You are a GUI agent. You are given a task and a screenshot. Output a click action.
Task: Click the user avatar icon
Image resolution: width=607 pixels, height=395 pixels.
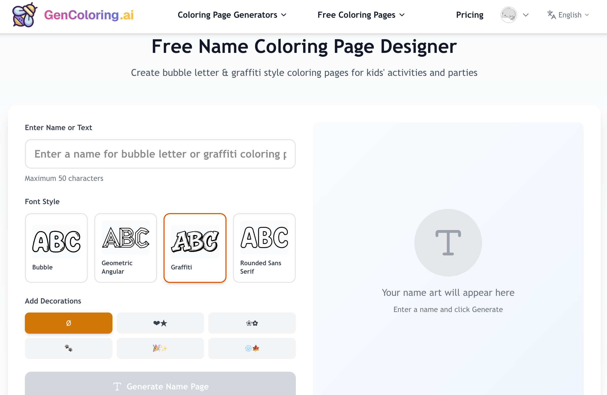[508, 15]
